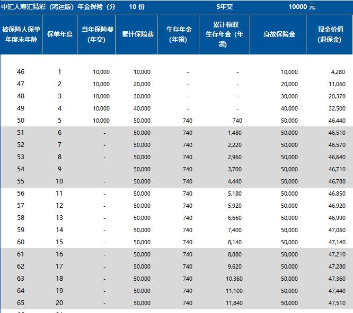
Task: Click the age 46 cell in first row
Action: click(21, 72)
